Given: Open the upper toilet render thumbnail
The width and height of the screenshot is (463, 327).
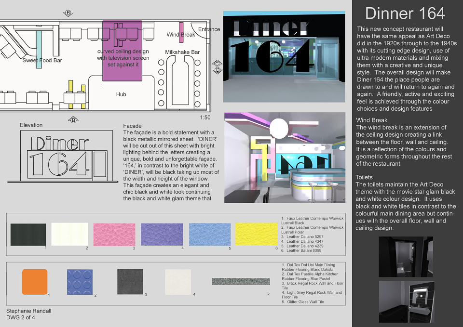Looking at the screenshot, I should point(406,257).
